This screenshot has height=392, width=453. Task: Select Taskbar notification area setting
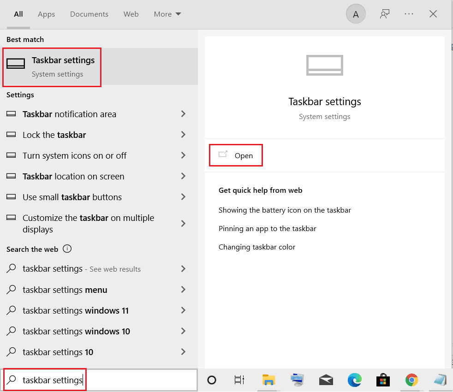pos(69,114)
